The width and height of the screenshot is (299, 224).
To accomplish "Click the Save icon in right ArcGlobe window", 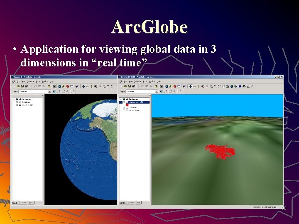I will pyautogui.click(x=130, y=86).
